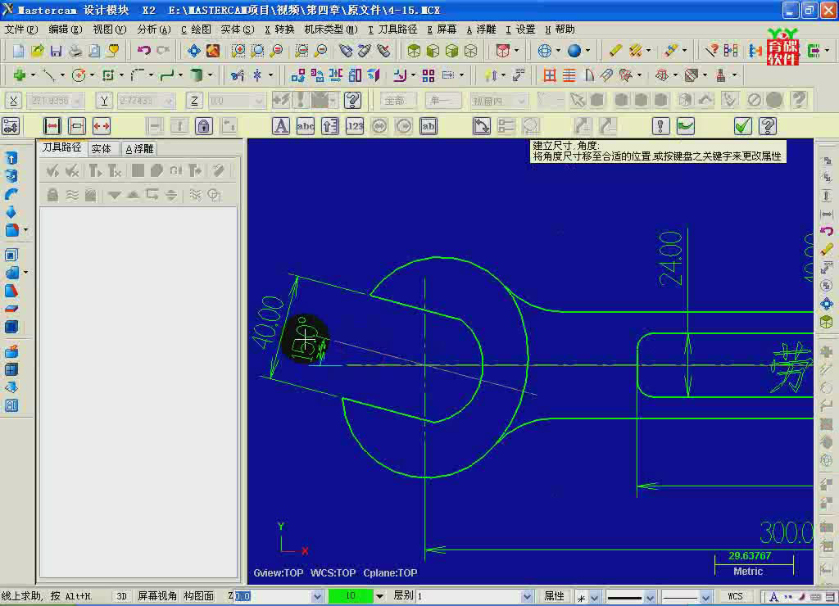Open help with the question mark on the dimension bar

(x=768, y=126)
